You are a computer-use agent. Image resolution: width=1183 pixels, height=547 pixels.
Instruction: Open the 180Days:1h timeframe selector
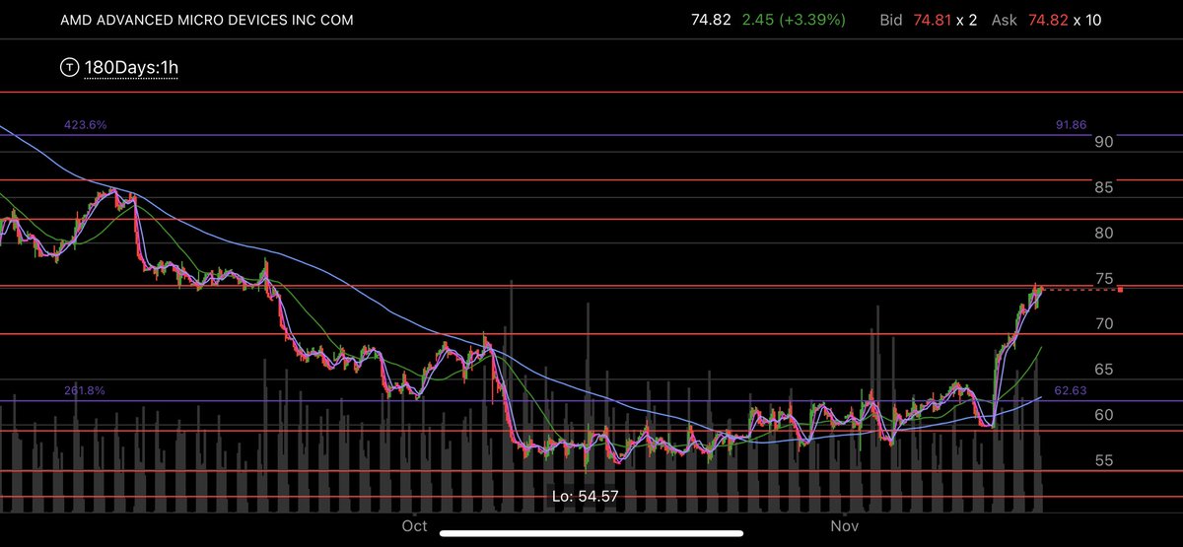[131, 68]
